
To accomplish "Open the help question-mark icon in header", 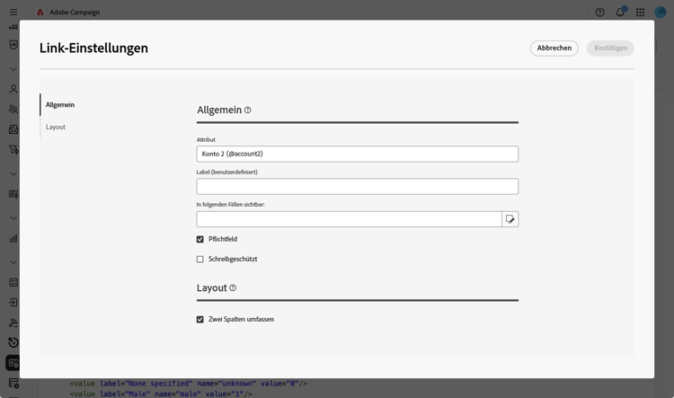I will pyautogui.click(x=599, y=13).
